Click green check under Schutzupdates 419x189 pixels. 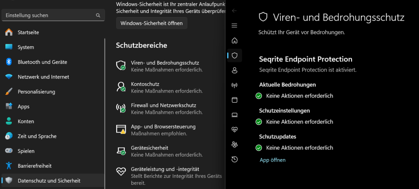[259, 148]
